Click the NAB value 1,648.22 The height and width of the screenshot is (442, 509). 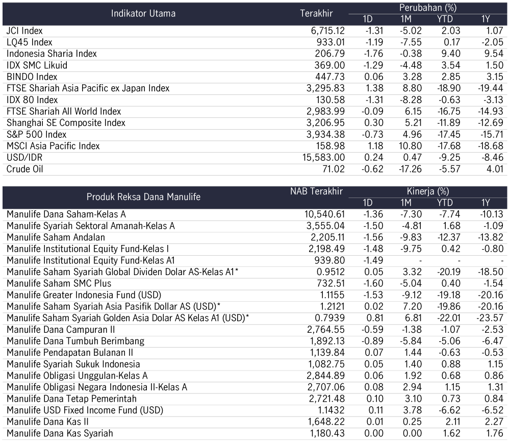(x=326, y=422)
